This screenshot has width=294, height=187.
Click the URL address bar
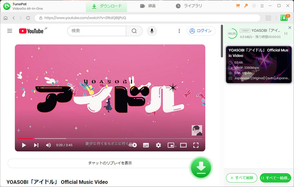(x=148, y=18)
